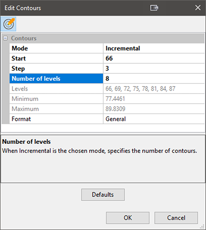Edit the Number of levels value 8

(x=154, y=79)
